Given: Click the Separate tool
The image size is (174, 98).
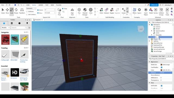Looking at the screenshot, I should coord(117,11).
